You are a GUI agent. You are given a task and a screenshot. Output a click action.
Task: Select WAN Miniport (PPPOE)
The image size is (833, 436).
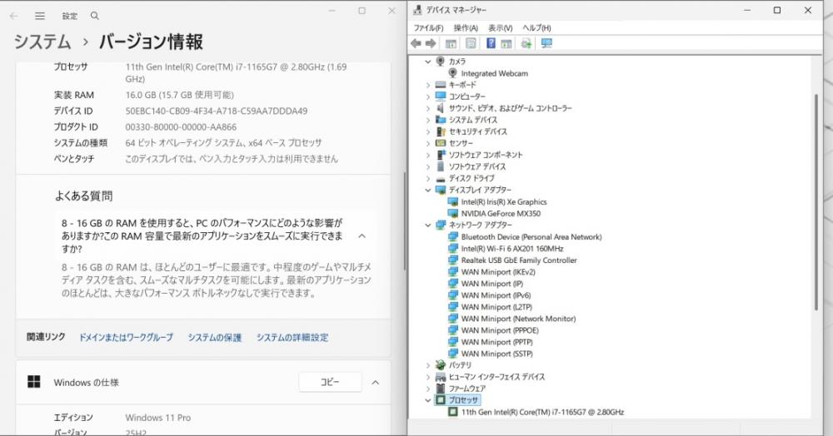pyautogui.click(x=499, y=330)
